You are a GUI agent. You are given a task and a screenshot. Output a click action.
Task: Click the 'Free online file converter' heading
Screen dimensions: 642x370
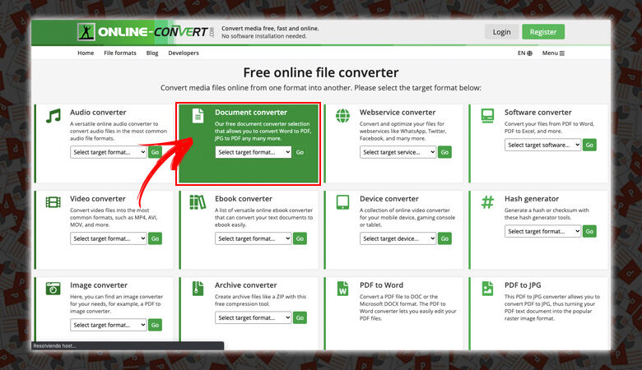321,72
